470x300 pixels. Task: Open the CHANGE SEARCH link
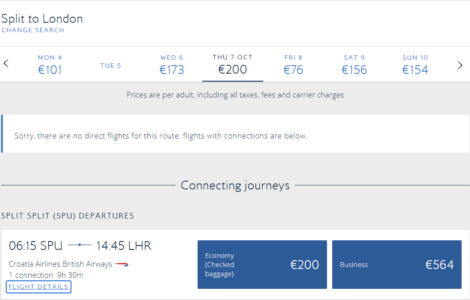33,30
